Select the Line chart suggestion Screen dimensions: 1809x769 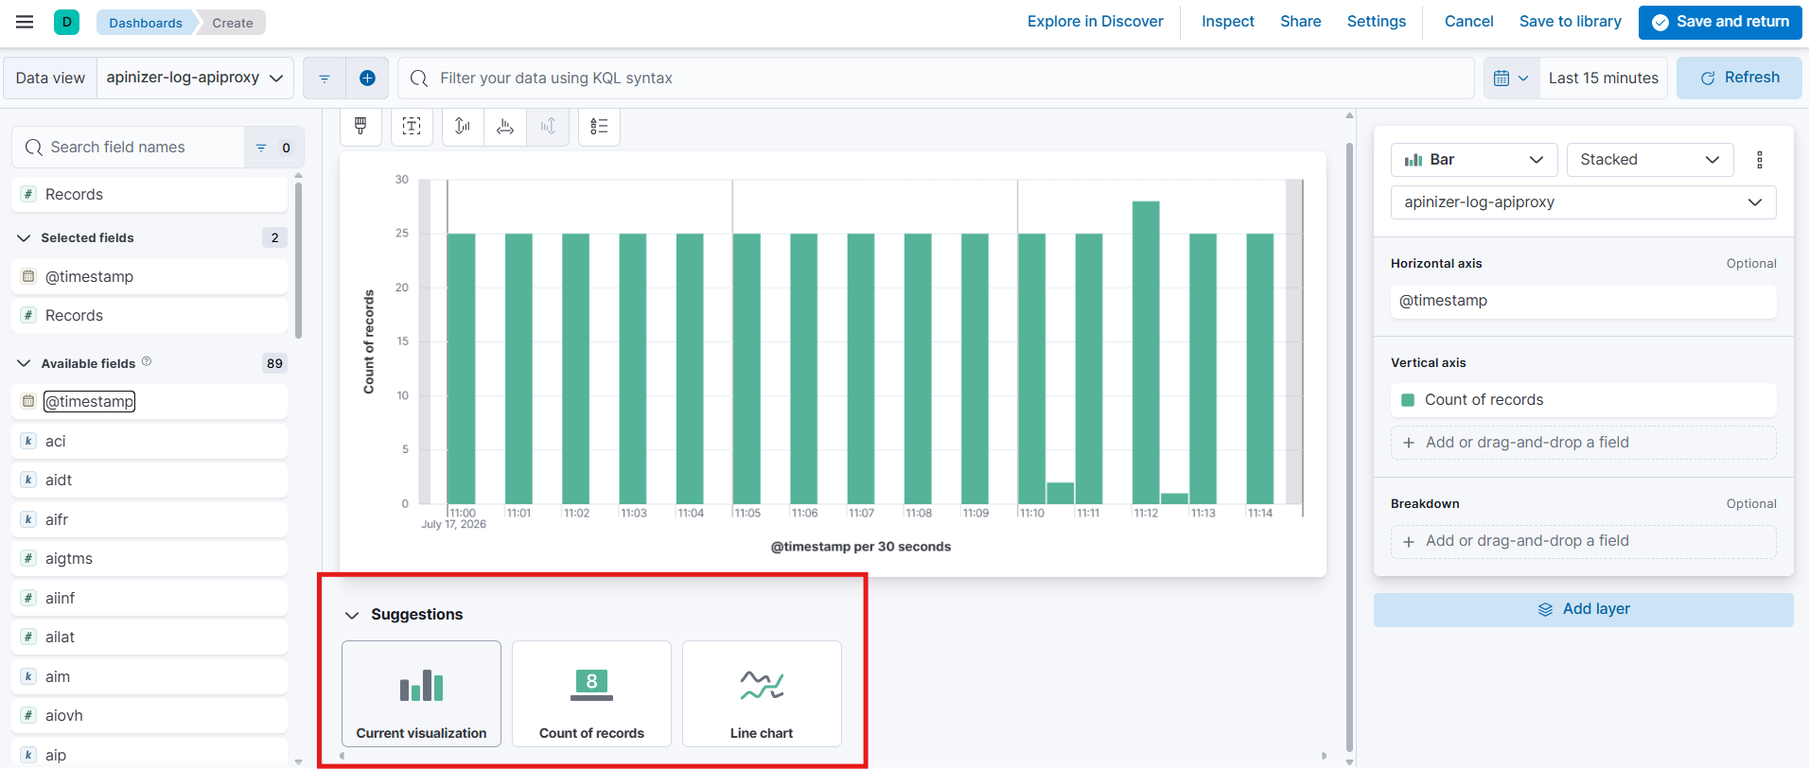[x=762, y=694]
